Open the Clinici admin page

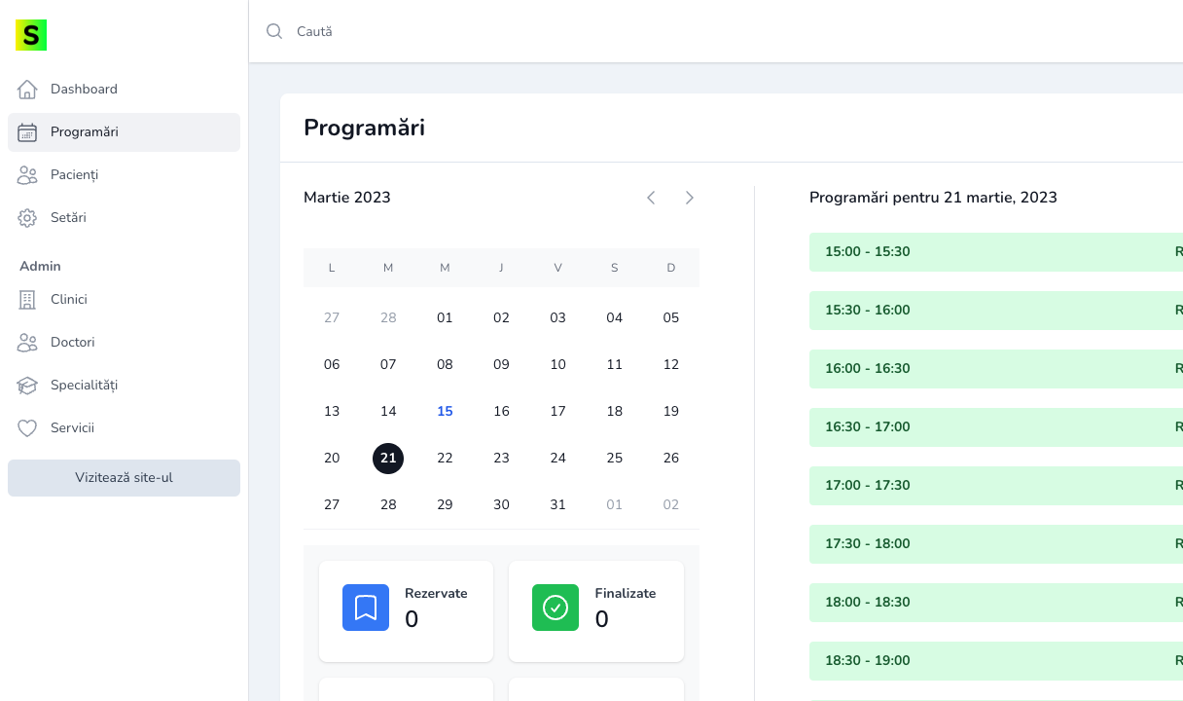coord(124,300)
